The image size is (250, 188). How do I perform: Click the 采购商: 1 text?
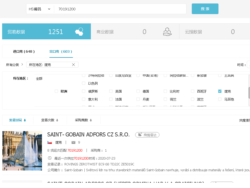(x=99, y=150)
